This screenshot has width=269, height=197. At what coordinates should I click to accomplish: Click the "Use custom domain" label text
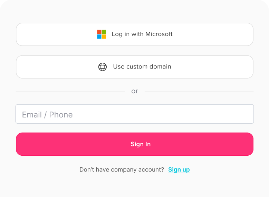click(142, 67)
